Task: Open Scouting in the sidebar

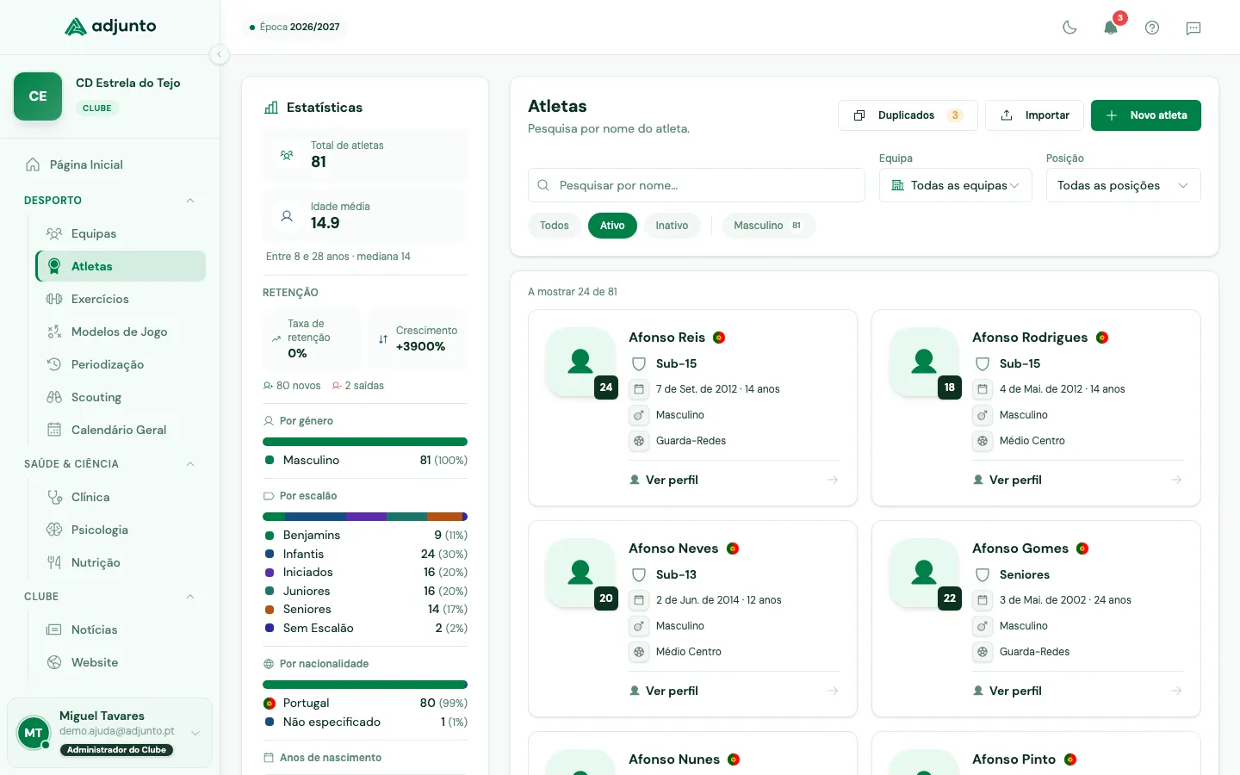Action: (121, 397)
